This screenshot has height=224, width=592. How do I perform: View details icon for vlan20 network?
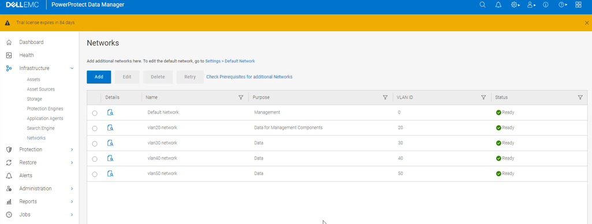coord(110,128)
